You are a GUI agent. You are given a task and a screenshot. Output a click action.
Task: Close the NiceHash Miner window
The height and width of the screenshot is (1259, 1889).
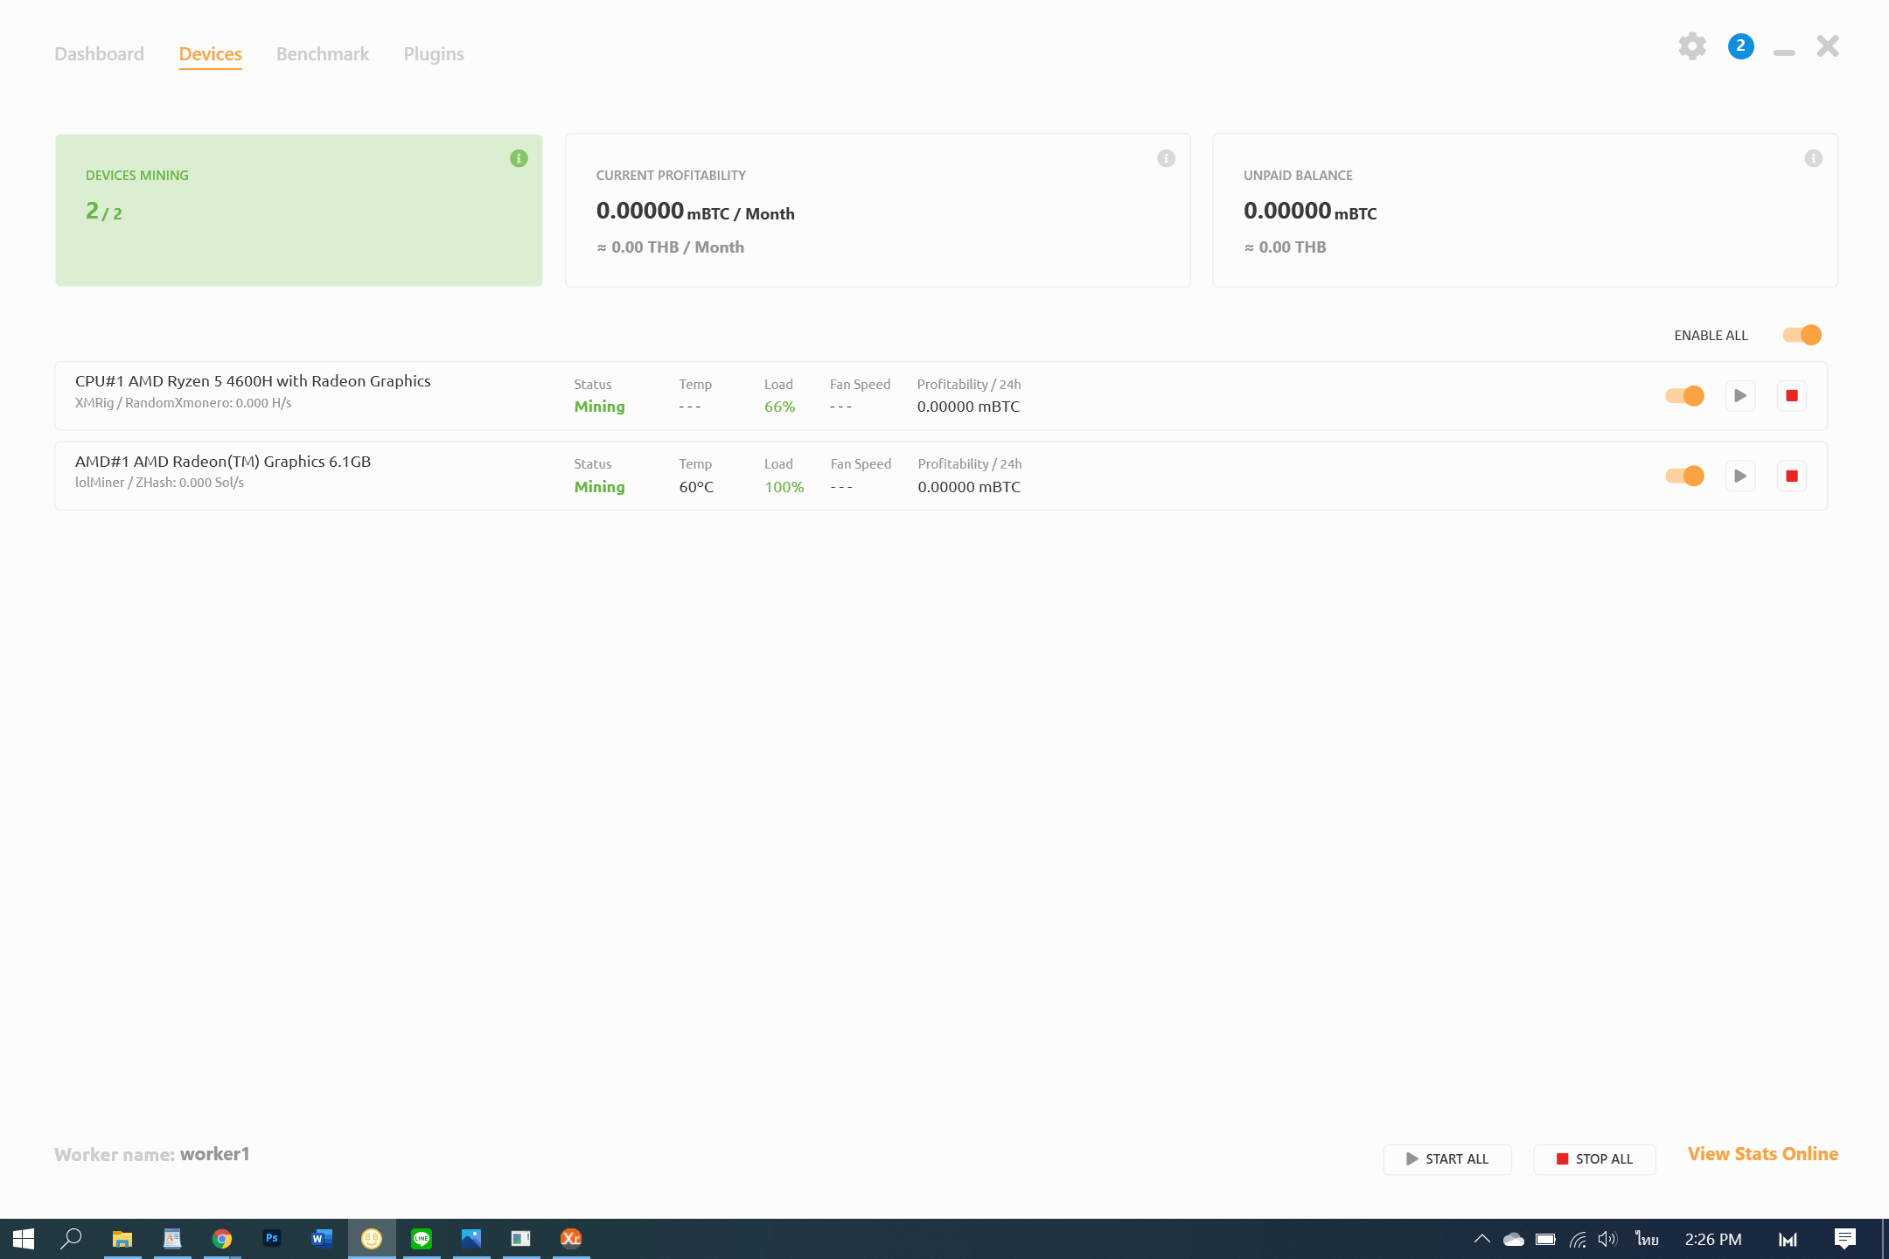[x=1828, y=46]
